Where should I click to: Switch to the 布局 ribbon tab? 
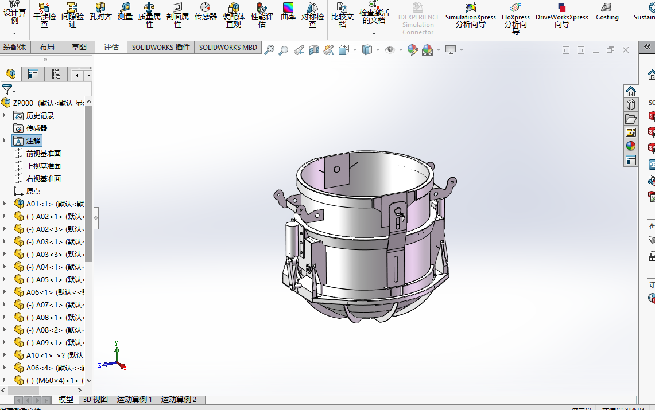[x=47, y=47]
